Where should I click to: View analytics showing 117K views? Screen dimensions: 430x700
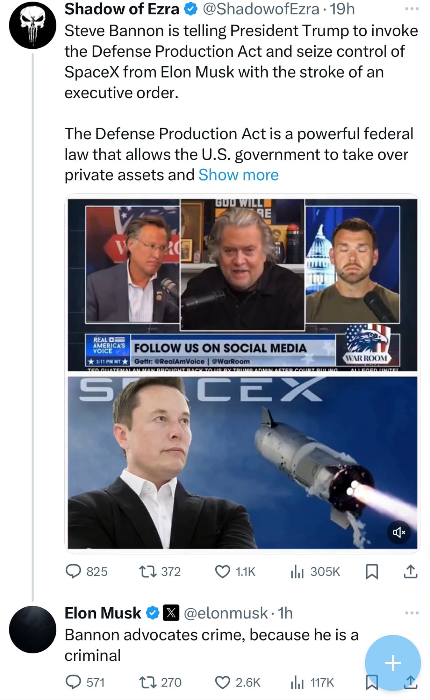[x=312, y=682]
